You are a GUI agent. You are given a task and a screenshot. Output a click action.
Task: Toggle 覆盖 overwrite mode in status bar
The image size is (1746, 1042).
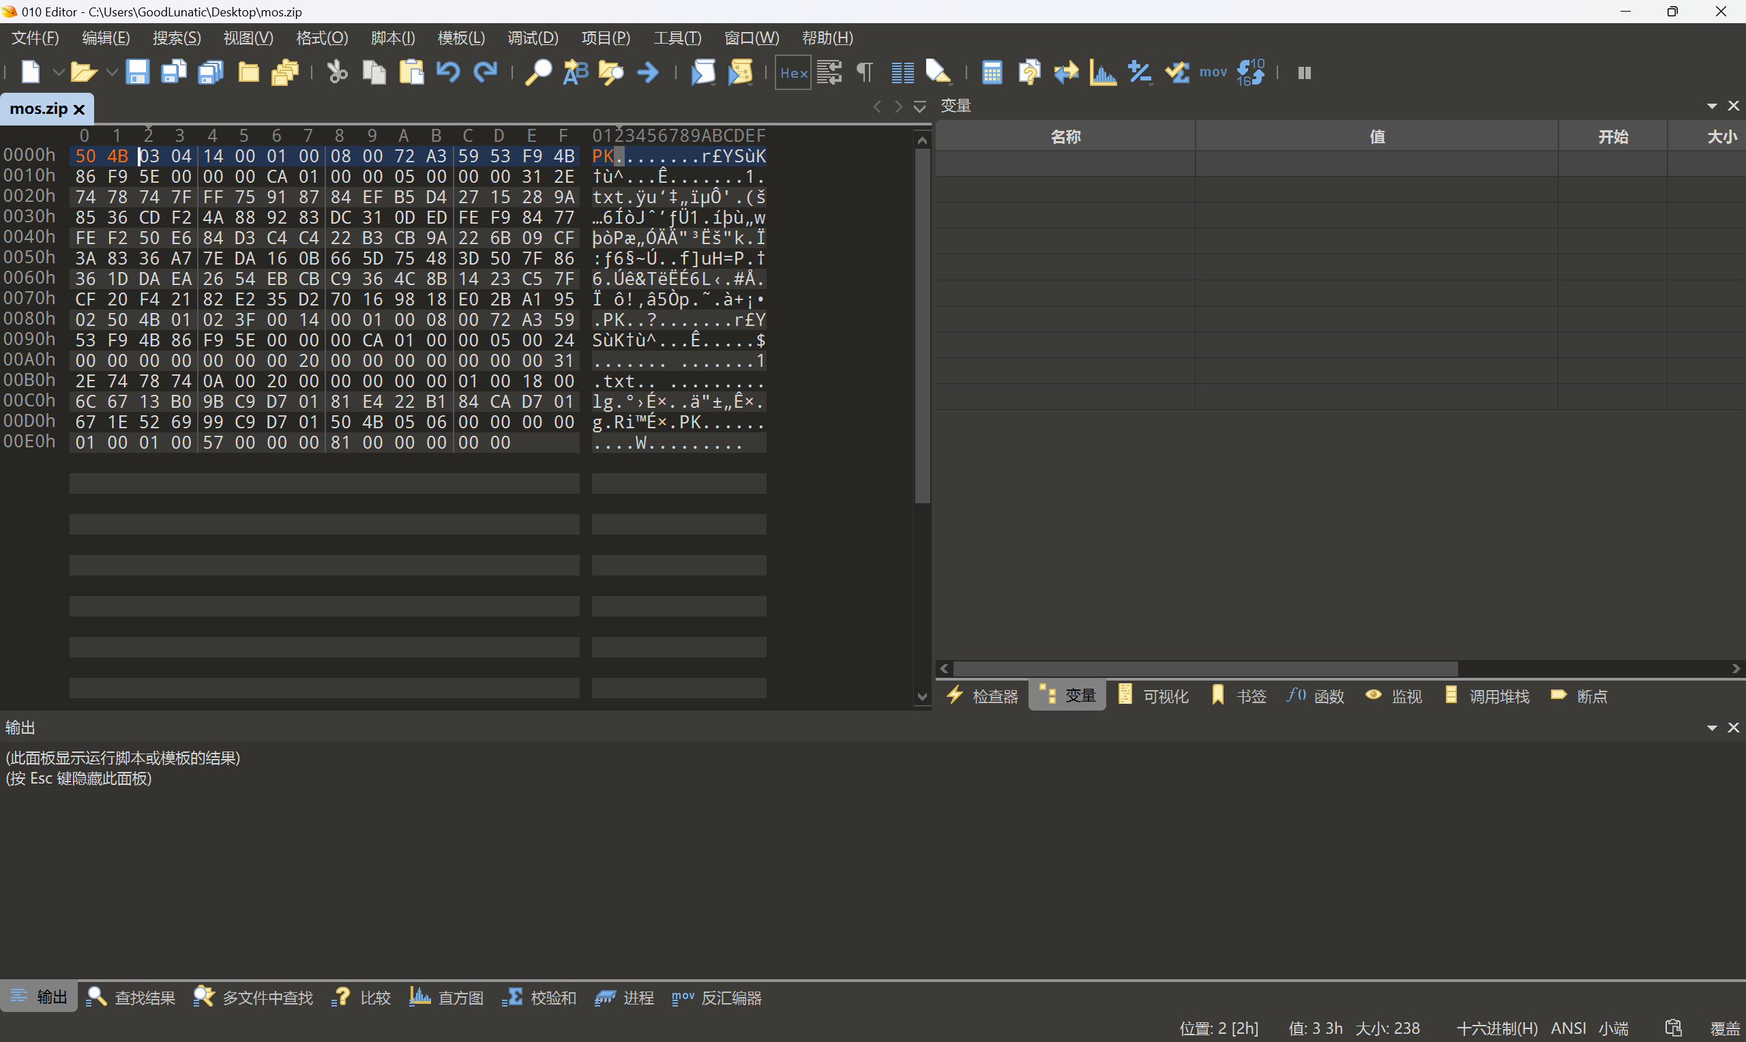click(x=1725, y=1028)
